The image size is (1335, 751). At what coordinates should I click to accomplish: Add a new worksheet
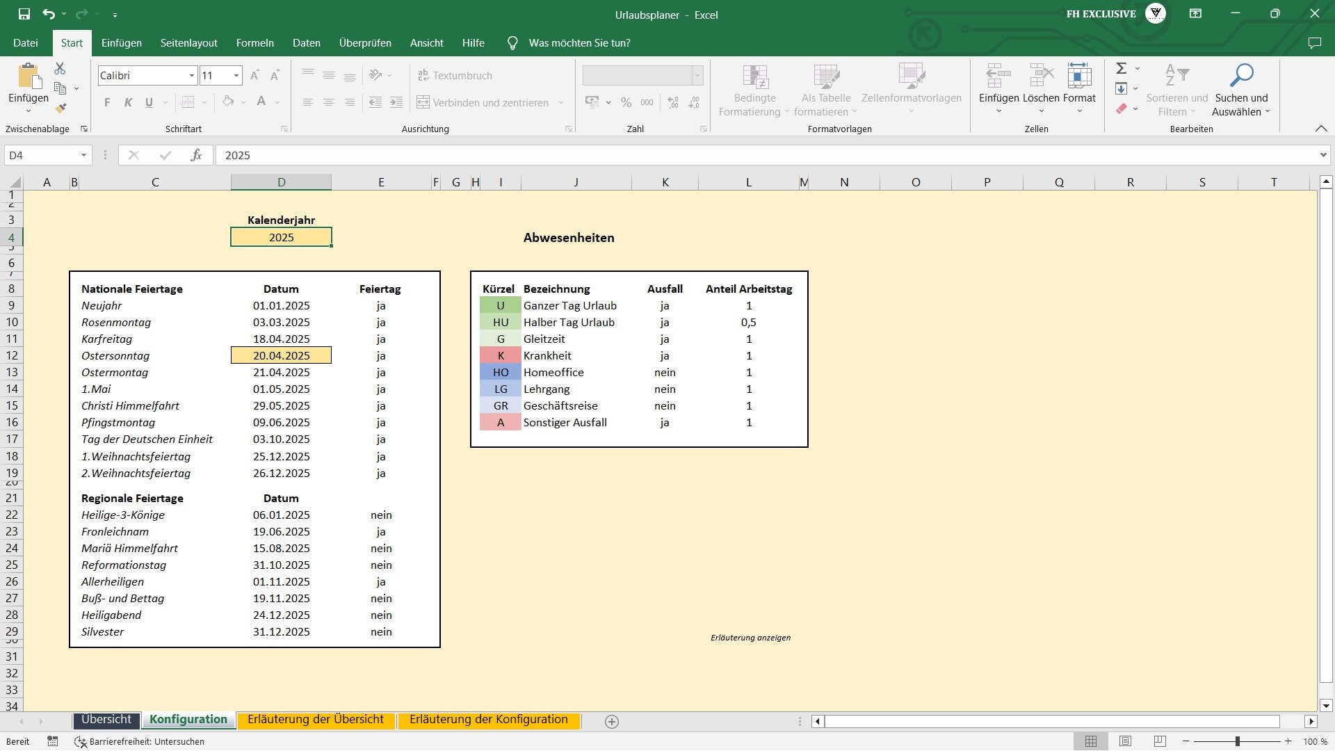(612, 722)
